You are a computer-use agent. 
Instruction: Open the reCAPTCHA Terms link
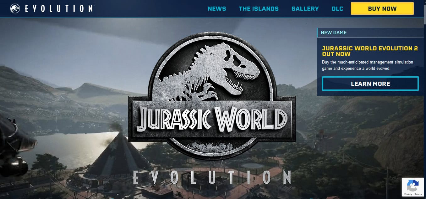pyautogui.click(x=418, y=194)
